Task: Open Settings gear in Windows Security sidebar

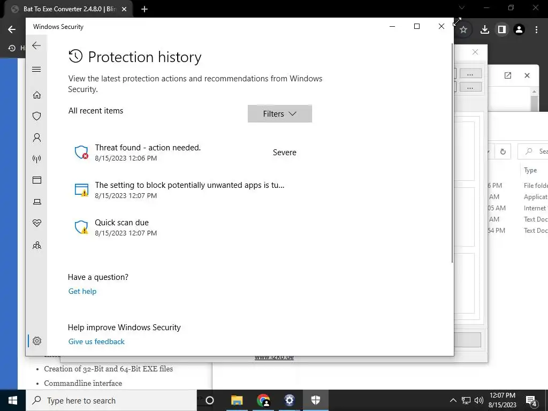Action: pyautogui.click(x=37, y=341)
